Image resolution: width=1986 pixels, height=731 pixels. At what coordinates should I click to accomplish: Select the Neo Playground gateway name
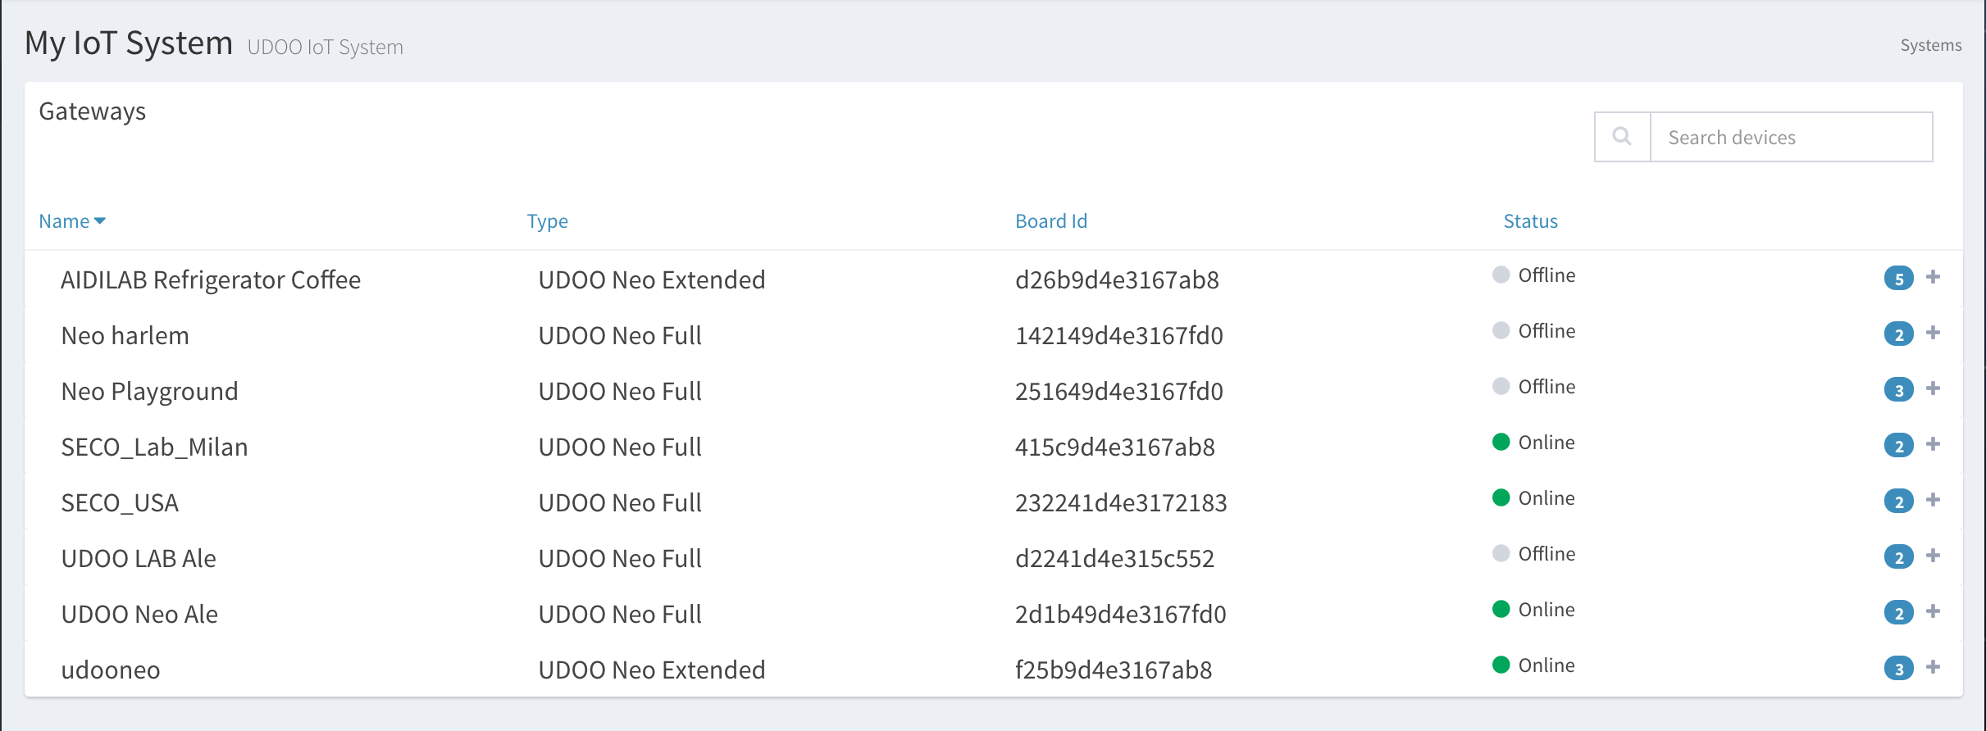(x=150, y=392)
